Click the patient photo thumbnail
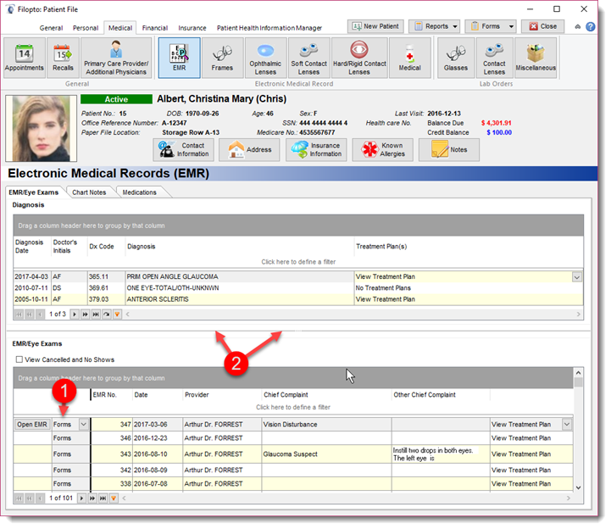This screenshot has width=611, height=529. (x=42, y=129)
